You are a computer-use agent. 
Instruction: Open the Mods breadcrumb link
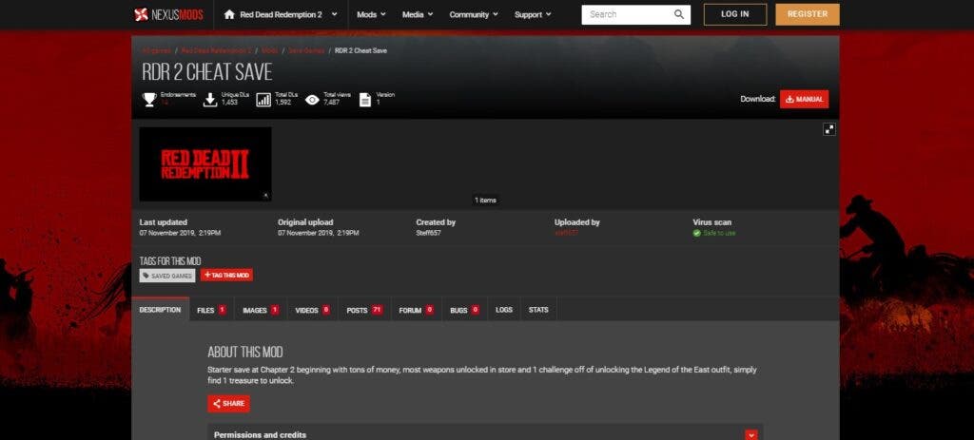pyautogui.click(x=269, y=50)
